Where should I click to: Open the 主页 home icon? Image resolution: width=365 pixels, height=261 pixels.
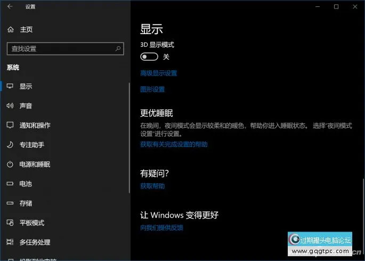coord(11,29)
